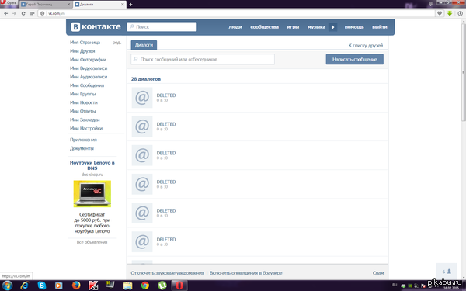Open люди in the header menu
Viewport: 466px width, 291px height.
(x=235, y=27)
